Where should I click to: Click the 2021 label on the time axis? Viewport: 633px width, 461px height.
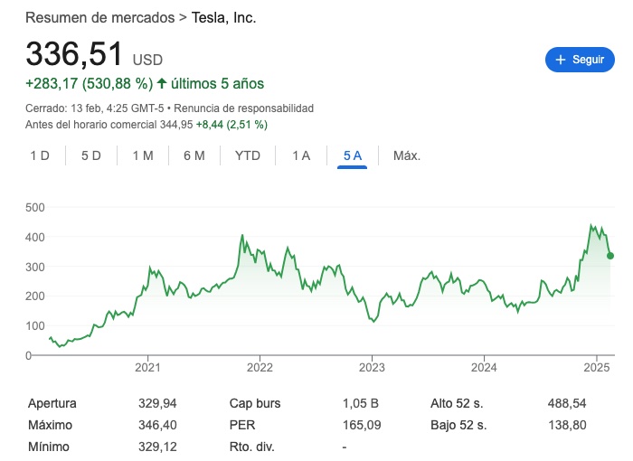click(x=147, y=368)
